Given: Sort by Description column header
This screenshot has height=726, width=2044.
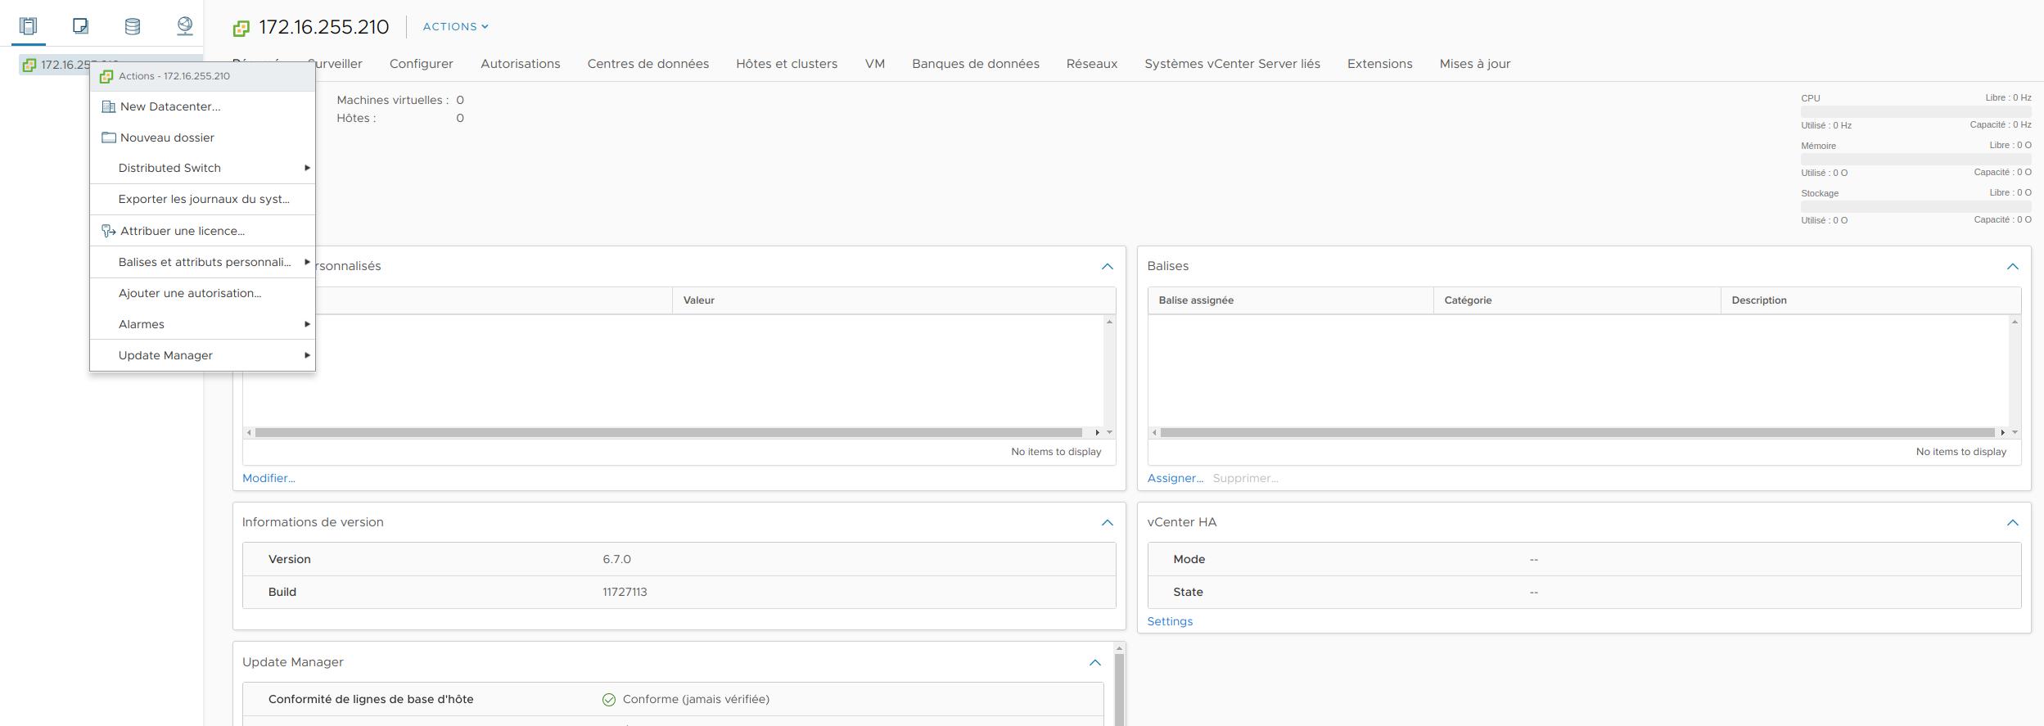Looking at the screenshot, I should 1870,300.
